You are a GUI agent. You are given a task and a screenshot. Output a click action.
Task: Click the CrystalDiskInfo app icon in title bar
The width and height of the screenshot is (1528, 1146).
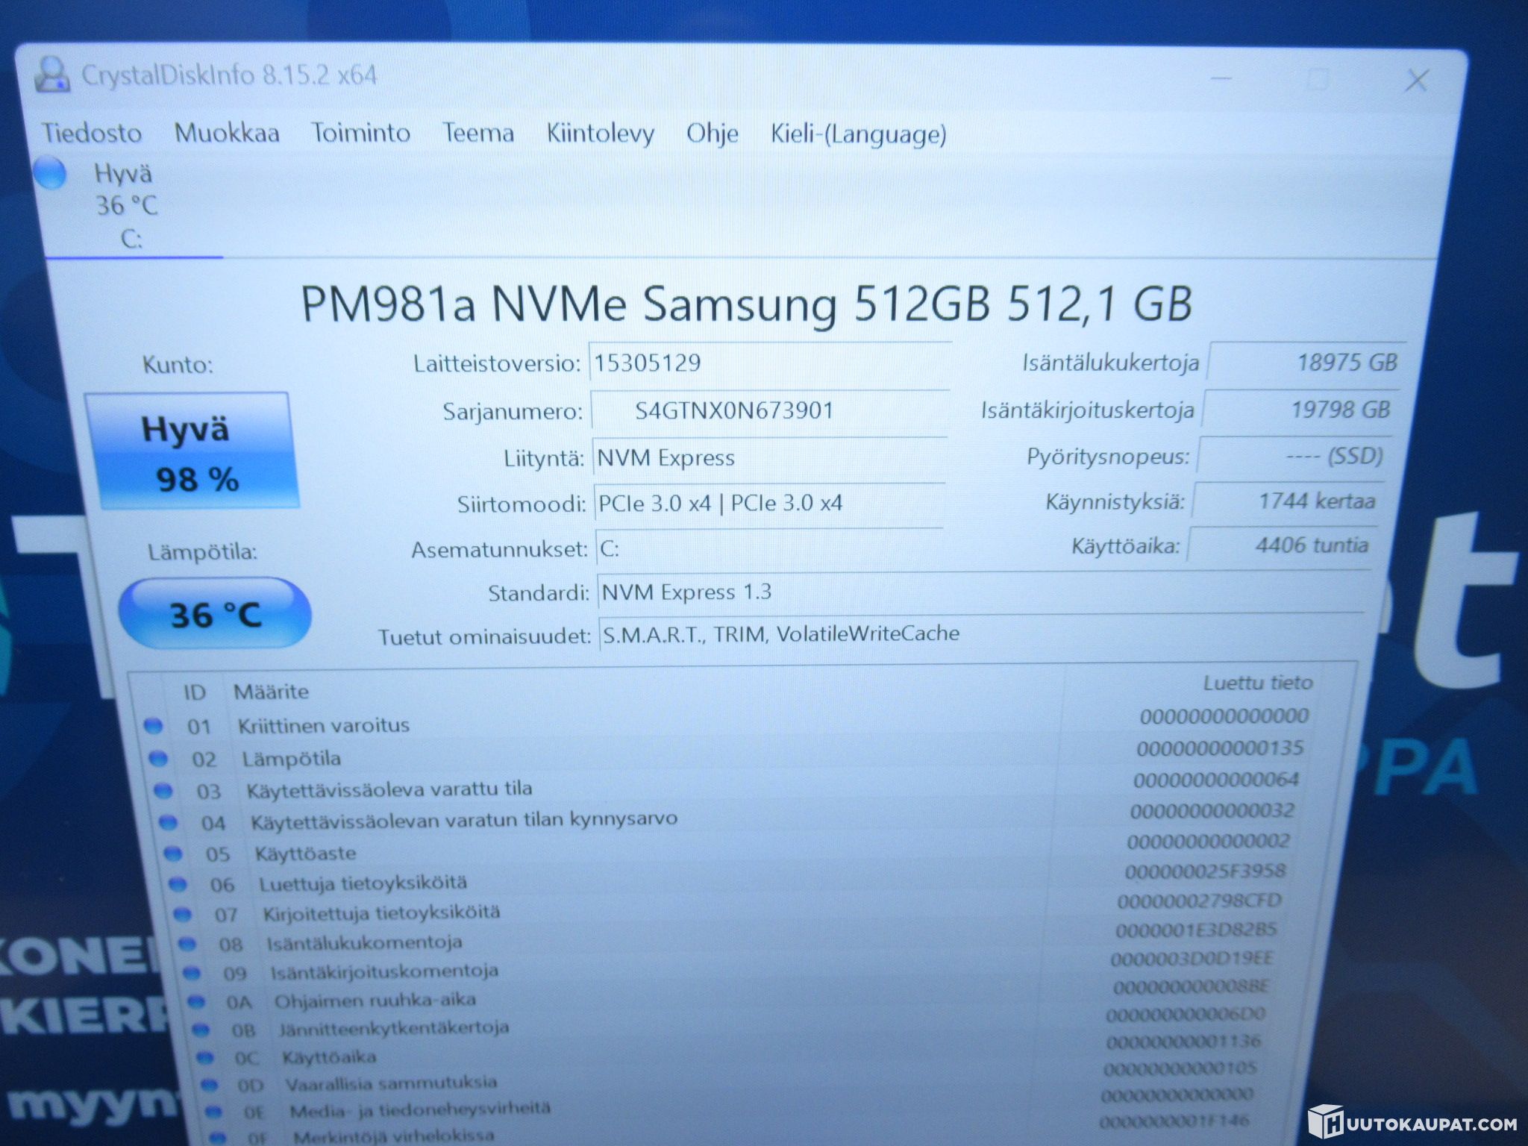click(x=51, y=75)
